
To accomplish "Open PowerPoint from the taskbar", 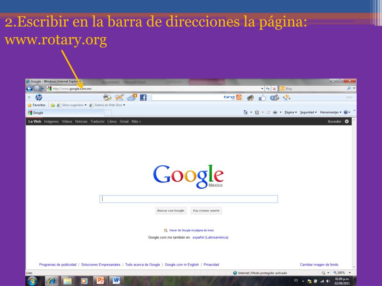I will 100,281.
